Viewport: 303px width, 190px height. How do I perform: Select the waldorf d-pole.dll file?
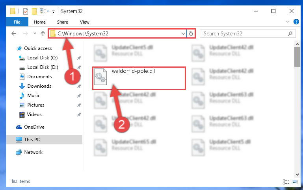pyautogui.click(x=139, y=78)
